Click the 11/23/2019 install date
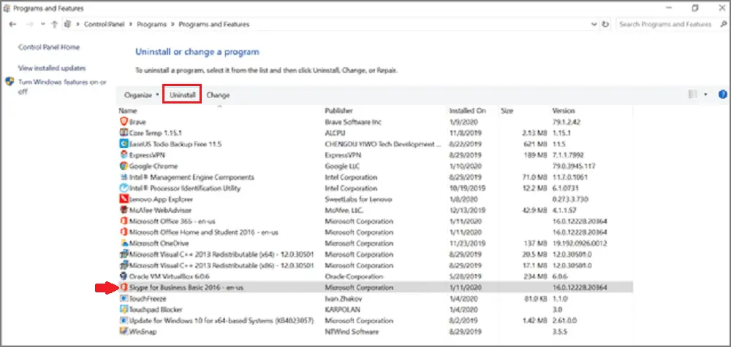Viewport: 731px width, 347px height. pyautogui.click(x=467, y=243)
